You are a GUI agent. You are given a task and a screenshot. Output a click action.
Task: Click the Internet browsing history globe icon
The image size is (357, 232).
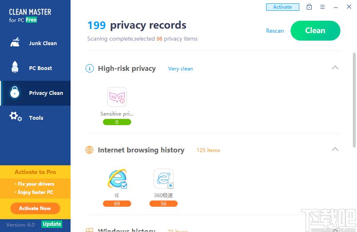pos(90,150)
